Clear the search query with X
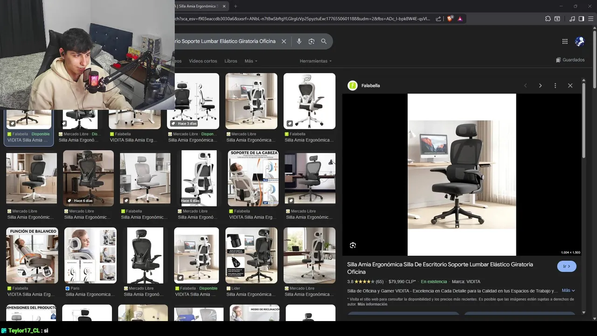Image resolution: width=597 pixels, height=336 pixels. [284, 41]
